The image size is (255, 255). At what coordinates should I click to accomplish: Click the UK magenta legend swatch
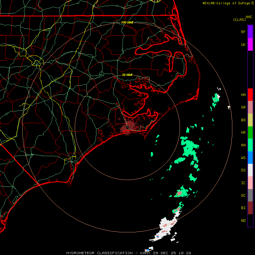tap(250, 44)
